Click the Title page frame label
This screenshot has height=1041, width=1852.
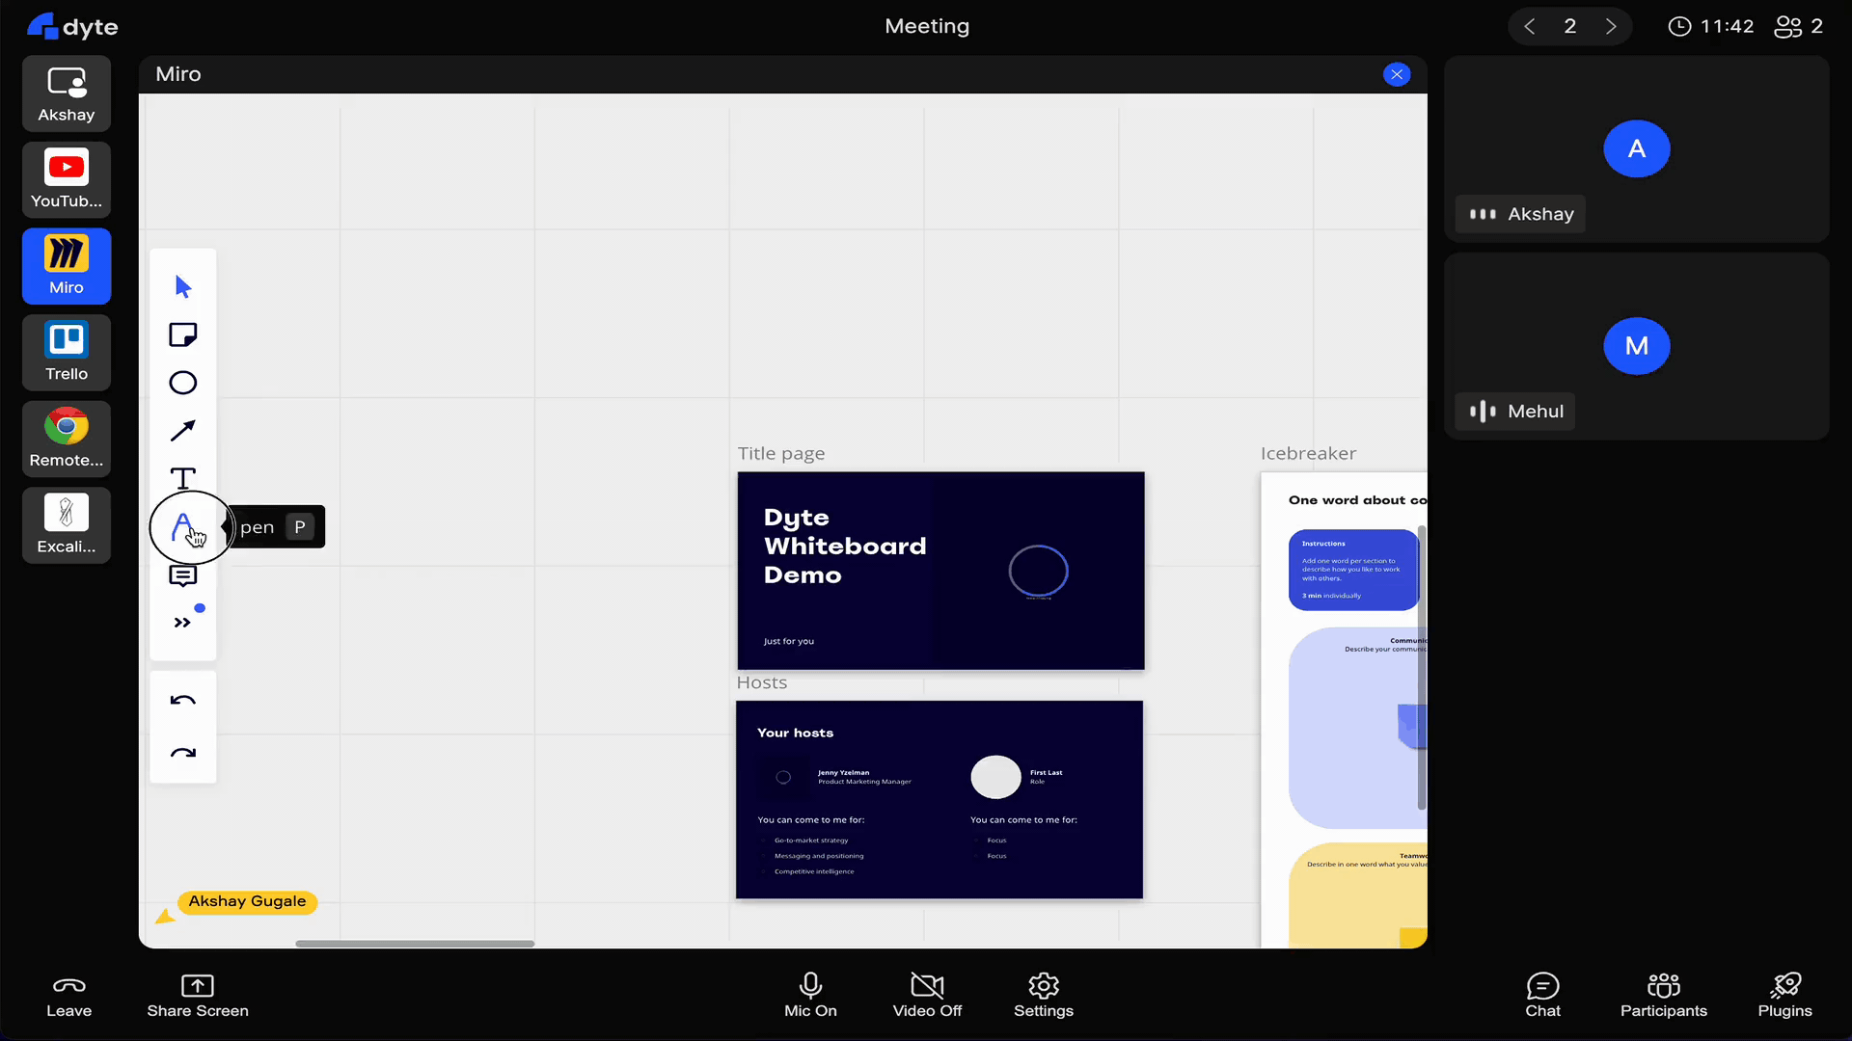(x=781, y=453)
